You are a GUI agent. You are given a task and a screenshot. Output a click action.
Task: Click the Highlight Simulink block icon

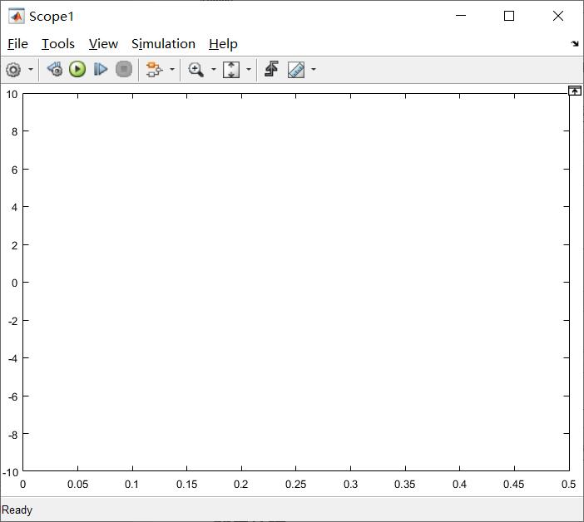(x=154, y=70)
